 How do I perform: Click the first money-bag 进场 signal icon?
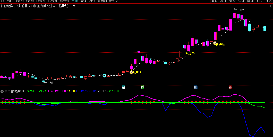pyautogui.click(x=131, y=72)
